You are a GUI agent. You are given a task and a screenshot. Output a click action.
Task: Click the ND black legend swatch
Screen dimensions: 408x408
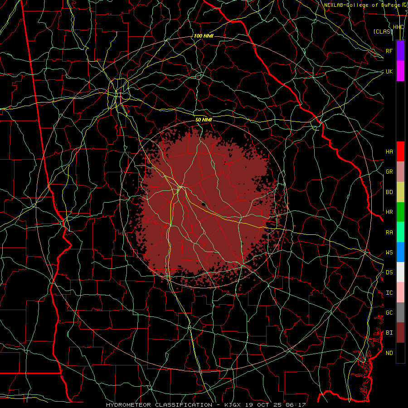coord(400,353)
